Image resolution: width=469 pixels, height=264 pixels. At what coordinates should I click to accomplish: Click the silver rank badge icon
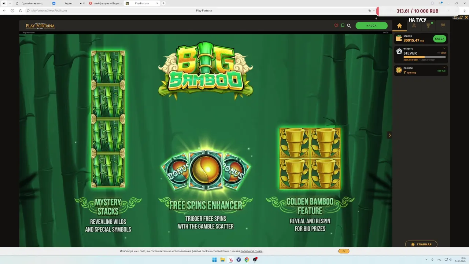399,52
